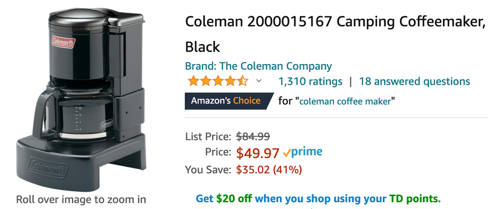
Task: Click the $35.02 (41%) savings amount
Action: click(269, 170)
